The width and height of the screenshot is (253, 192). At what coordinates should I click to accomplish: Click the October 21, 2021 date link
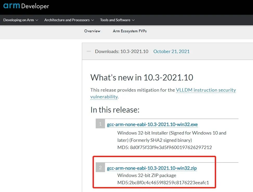click(171, 51)
